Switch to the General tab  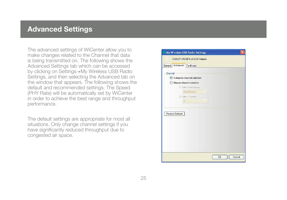(167, 66)
